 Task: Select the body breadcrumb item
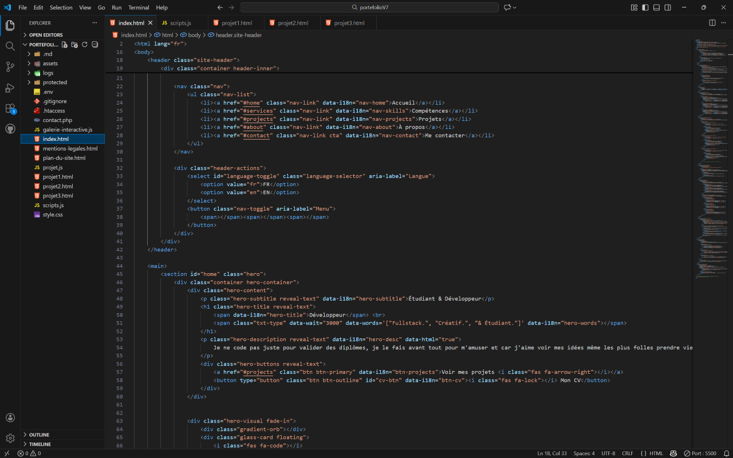tap(195, 34)
